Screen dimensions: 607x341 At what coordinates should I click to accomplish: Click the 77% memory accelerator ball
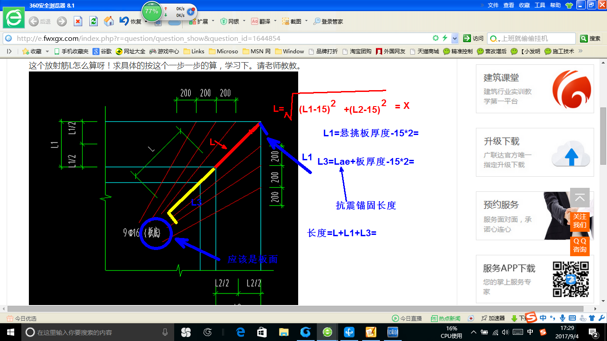tap(152, 12)
